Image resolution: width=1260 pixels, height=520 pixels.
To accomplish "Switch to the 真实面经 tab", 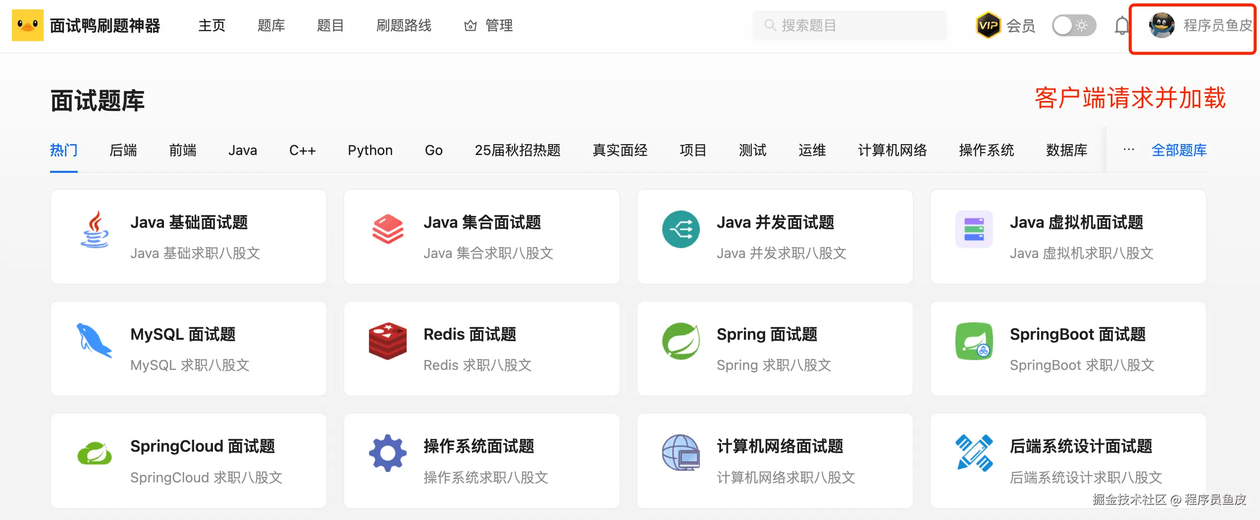I will [620, 150].
